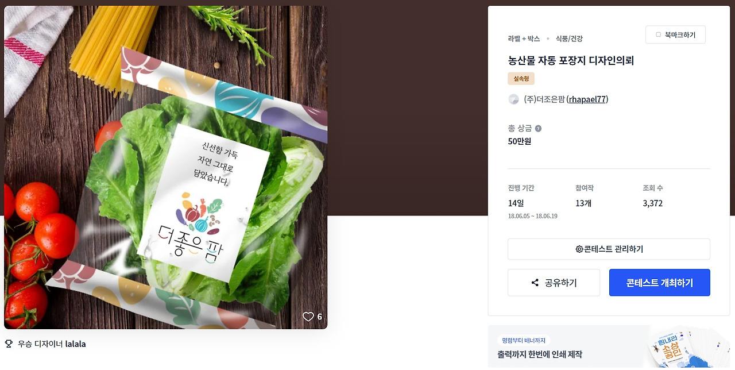
Task: Click the trophy icon beside 우승 디자이너
Action: [9, 344]
